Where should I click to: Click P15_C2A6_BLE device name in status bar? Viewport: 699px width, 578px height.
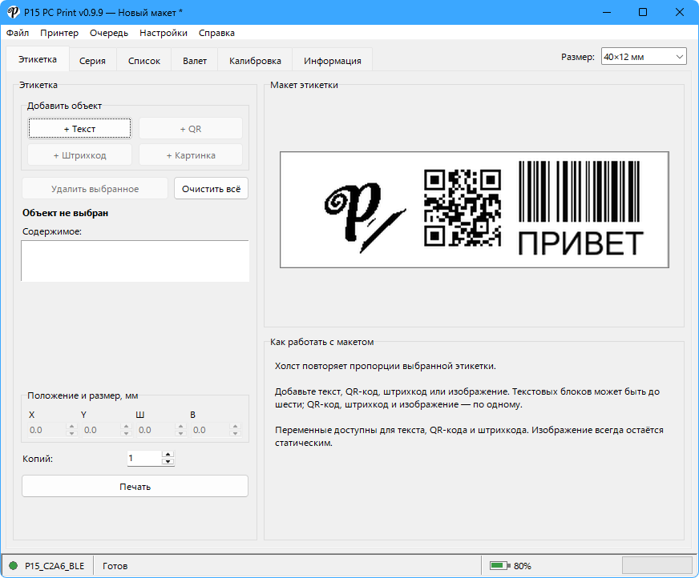[55, 566]
